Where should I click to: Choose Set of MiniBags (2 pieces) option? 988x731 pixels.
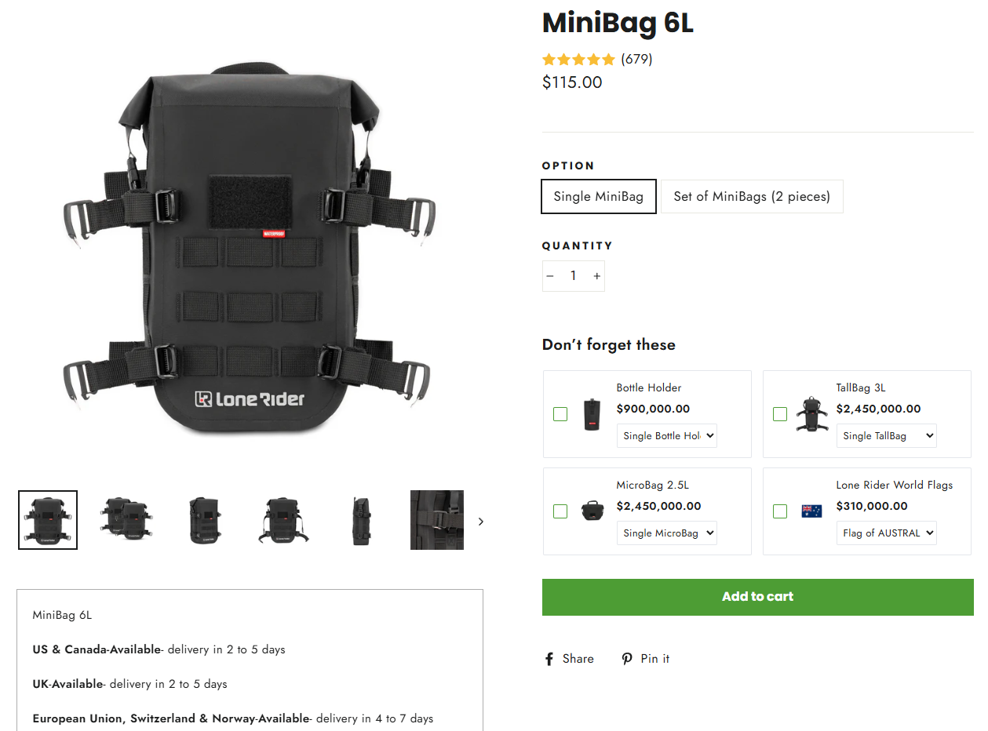[752, 197]
